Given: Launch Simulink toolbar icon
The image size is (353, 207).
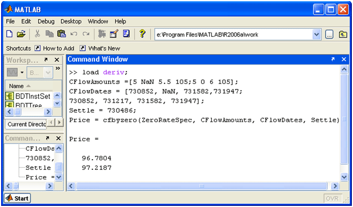Looking at the screenshot, I should click(x=102, y=34).
